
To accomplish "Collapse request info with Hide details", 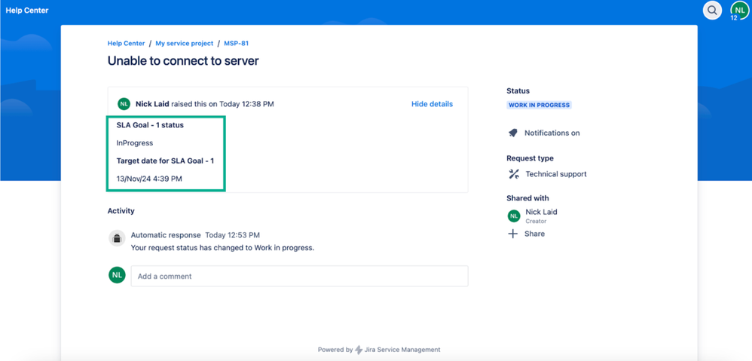I will 432,104.
